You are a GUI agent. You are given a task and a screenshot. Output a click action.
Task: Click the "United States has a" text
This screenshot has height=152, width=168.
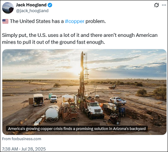pos(42,21)
